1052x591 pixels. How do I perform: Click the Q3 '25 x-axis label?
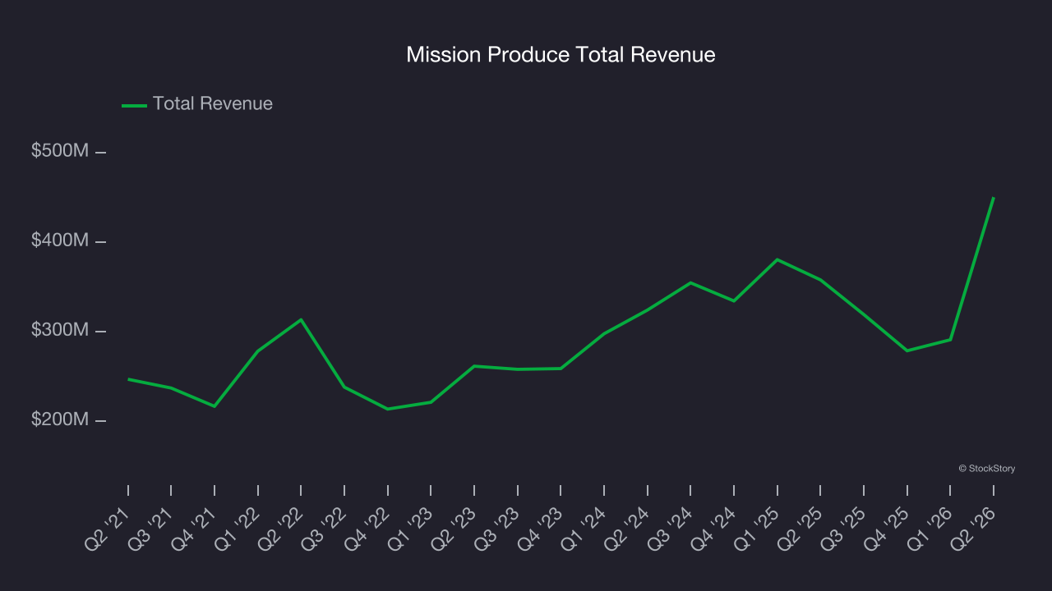point(844,529)
